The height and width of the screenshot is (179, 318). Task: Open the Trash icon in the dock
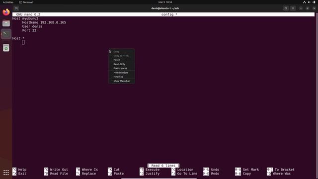pyautogui.click(x=6, y=48)
